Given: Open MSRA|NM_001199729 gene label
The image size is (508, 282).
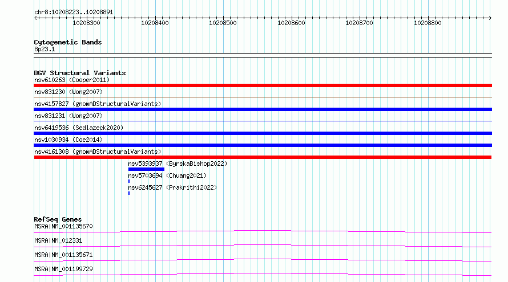Looking at the screenshot, I should [63, 269].
